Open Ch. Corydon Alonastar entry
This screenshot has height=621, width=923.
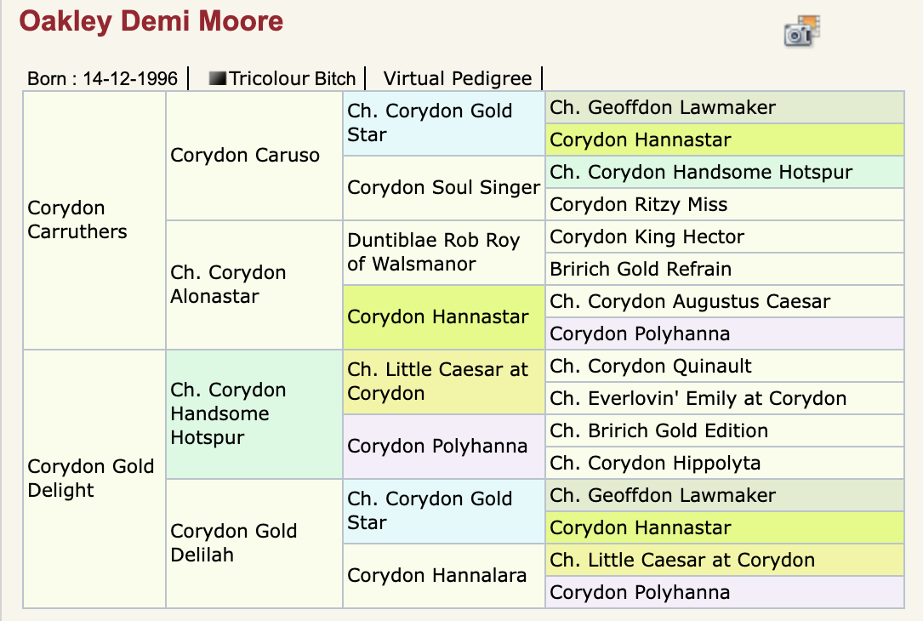coord(228,284)
